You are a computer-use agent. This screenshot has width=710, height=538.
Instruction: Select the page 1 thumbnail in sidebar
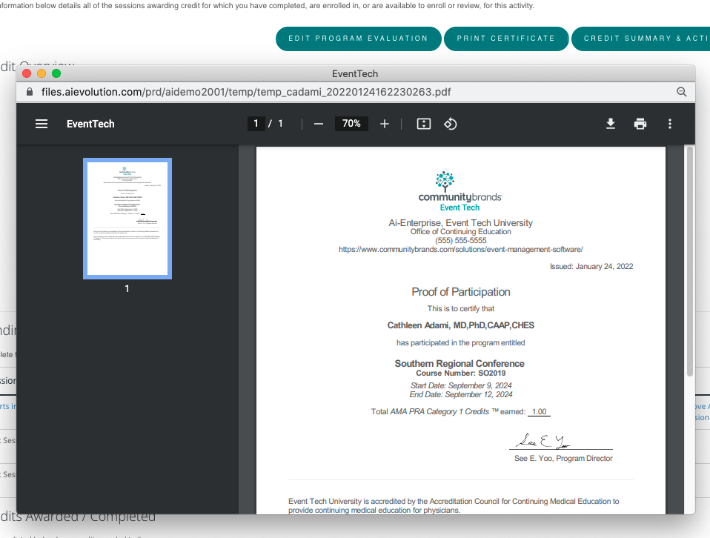pos(127,218)
